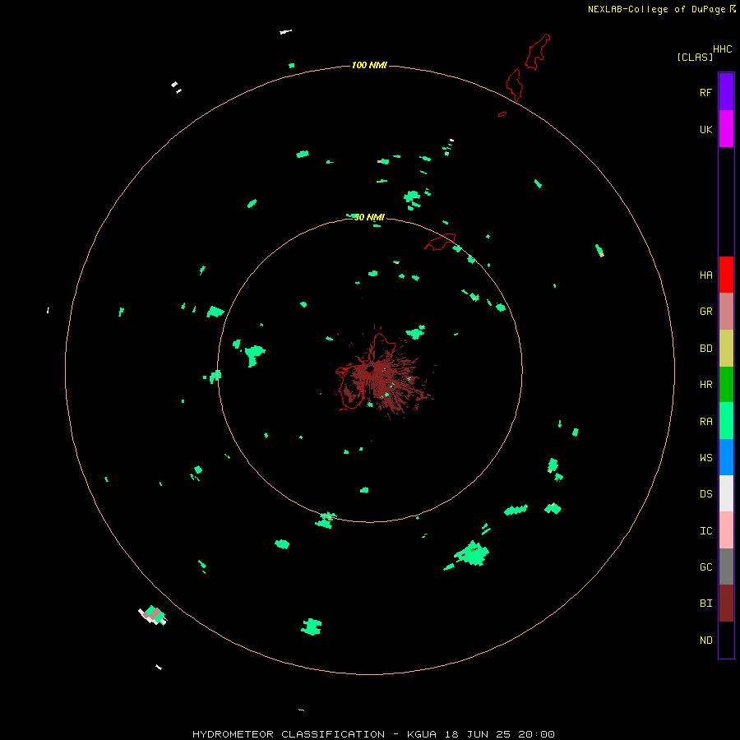Click the 'DS' legend label
Image resolution: width=740 pixels, height=740 pixels.
(x=705, y=494)
